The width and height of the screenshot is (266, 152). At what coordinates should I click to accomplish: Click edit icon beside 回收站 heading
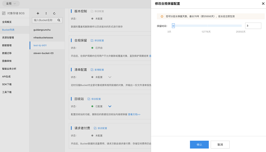click(x=89, y=99)
